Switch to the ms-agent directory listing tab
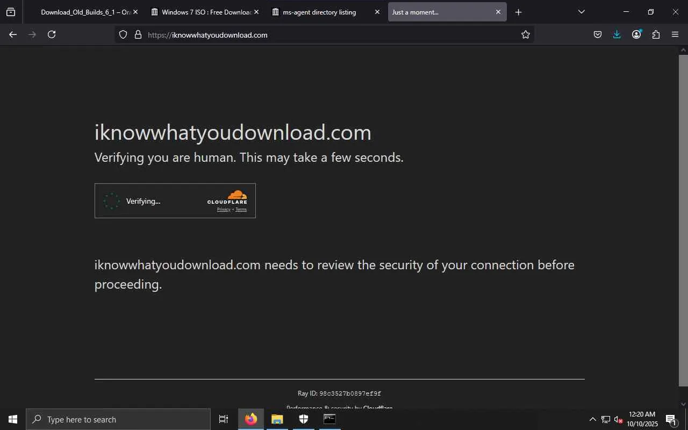Image resolution: width=688 pixels, height=430 pixels. pyautogui.click(x=327, y=12)
